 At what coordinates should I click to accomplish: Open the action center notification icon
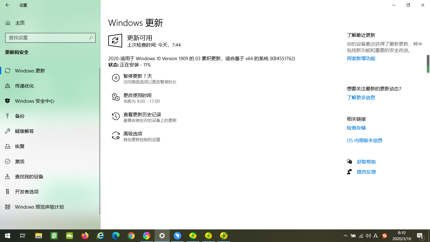coord(420,236)
